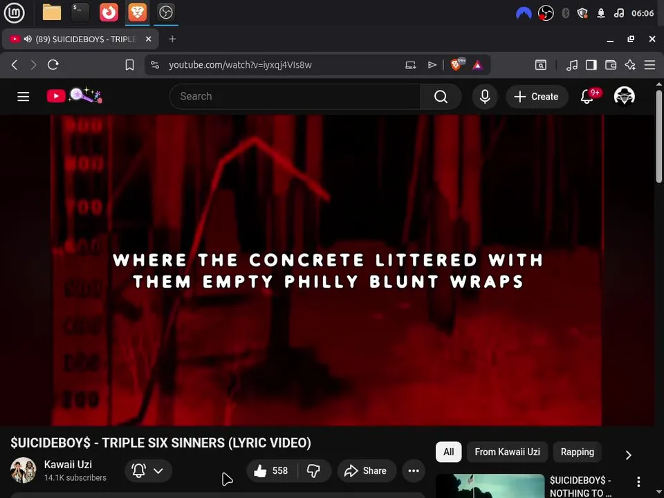This screenshot has height=498, width=664.
Task: Open the Kawaii Uzi channel name link
Action: [68, 465]
